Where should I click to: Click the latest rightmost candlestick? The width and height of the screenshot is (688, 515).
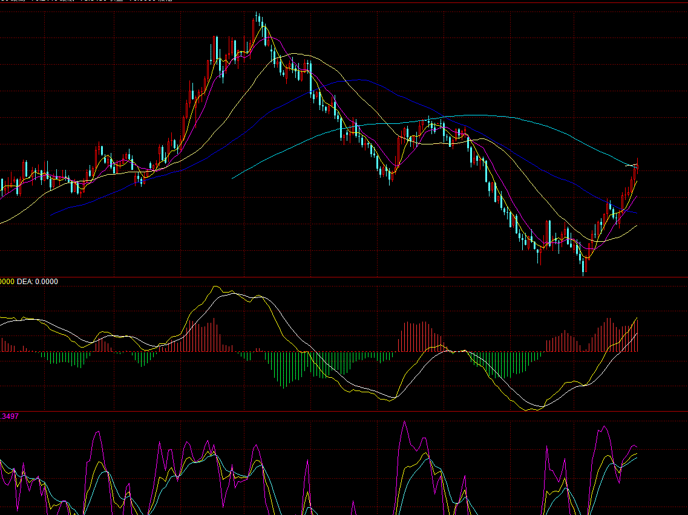coord(637,166)
